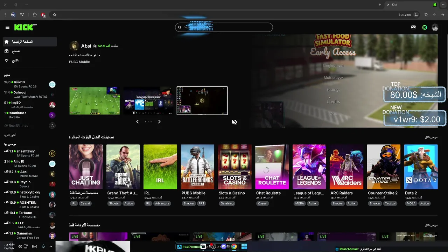Select the football match stream thumbnail
The height and width of the screenshot is (252, 448).
pos(94,100)
